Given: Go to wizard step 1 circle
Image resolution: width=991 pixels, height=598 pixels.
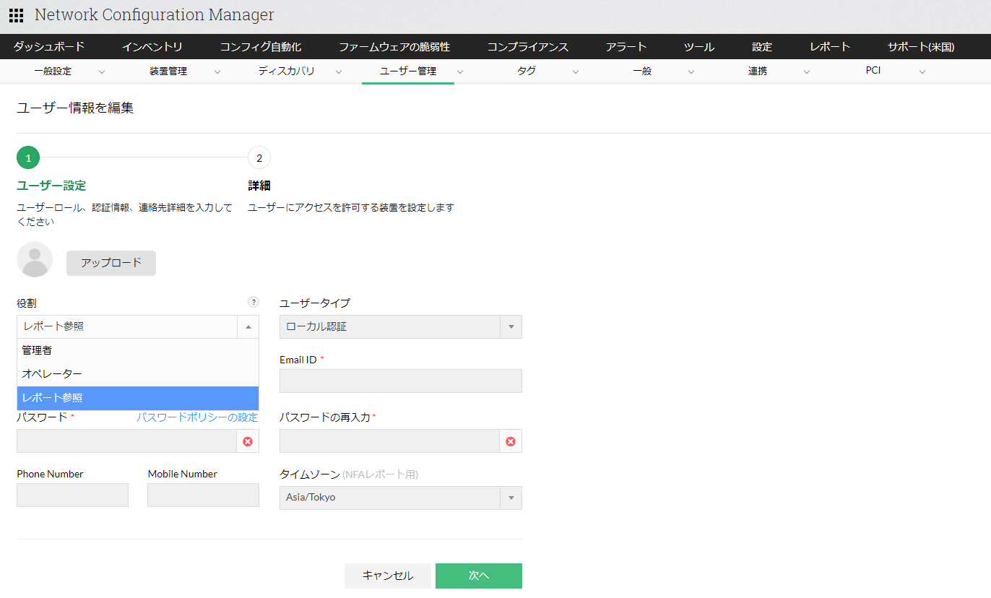Looking at the screenshot, I should point(28,157).
